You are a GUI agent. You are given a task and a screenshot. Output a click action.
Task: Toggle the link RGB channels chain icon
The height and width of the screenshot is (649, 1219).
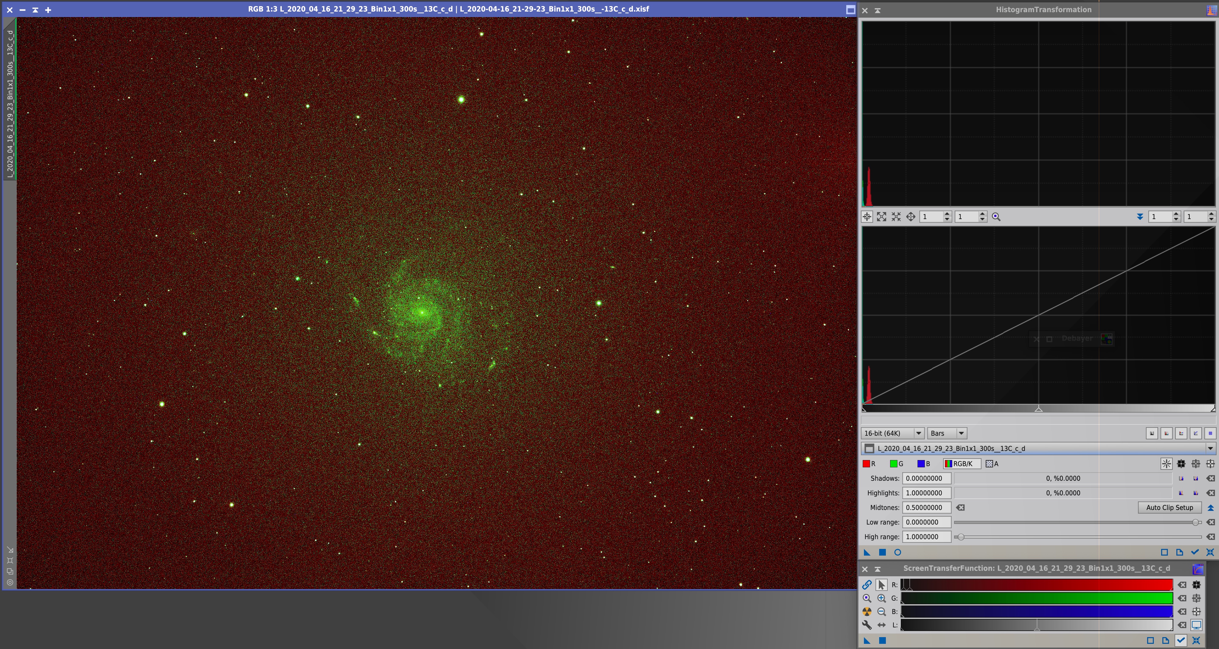(x=866, y=585)
